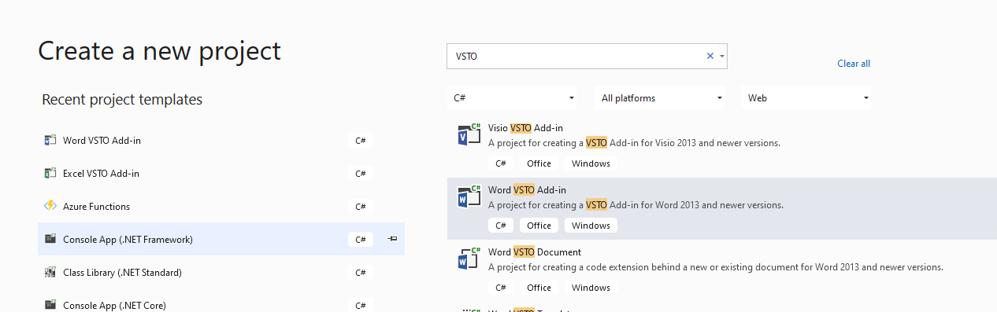Click the Azure Functions lightning icon
This screenshot has height=312, width=997.
(x=50, y=207)
